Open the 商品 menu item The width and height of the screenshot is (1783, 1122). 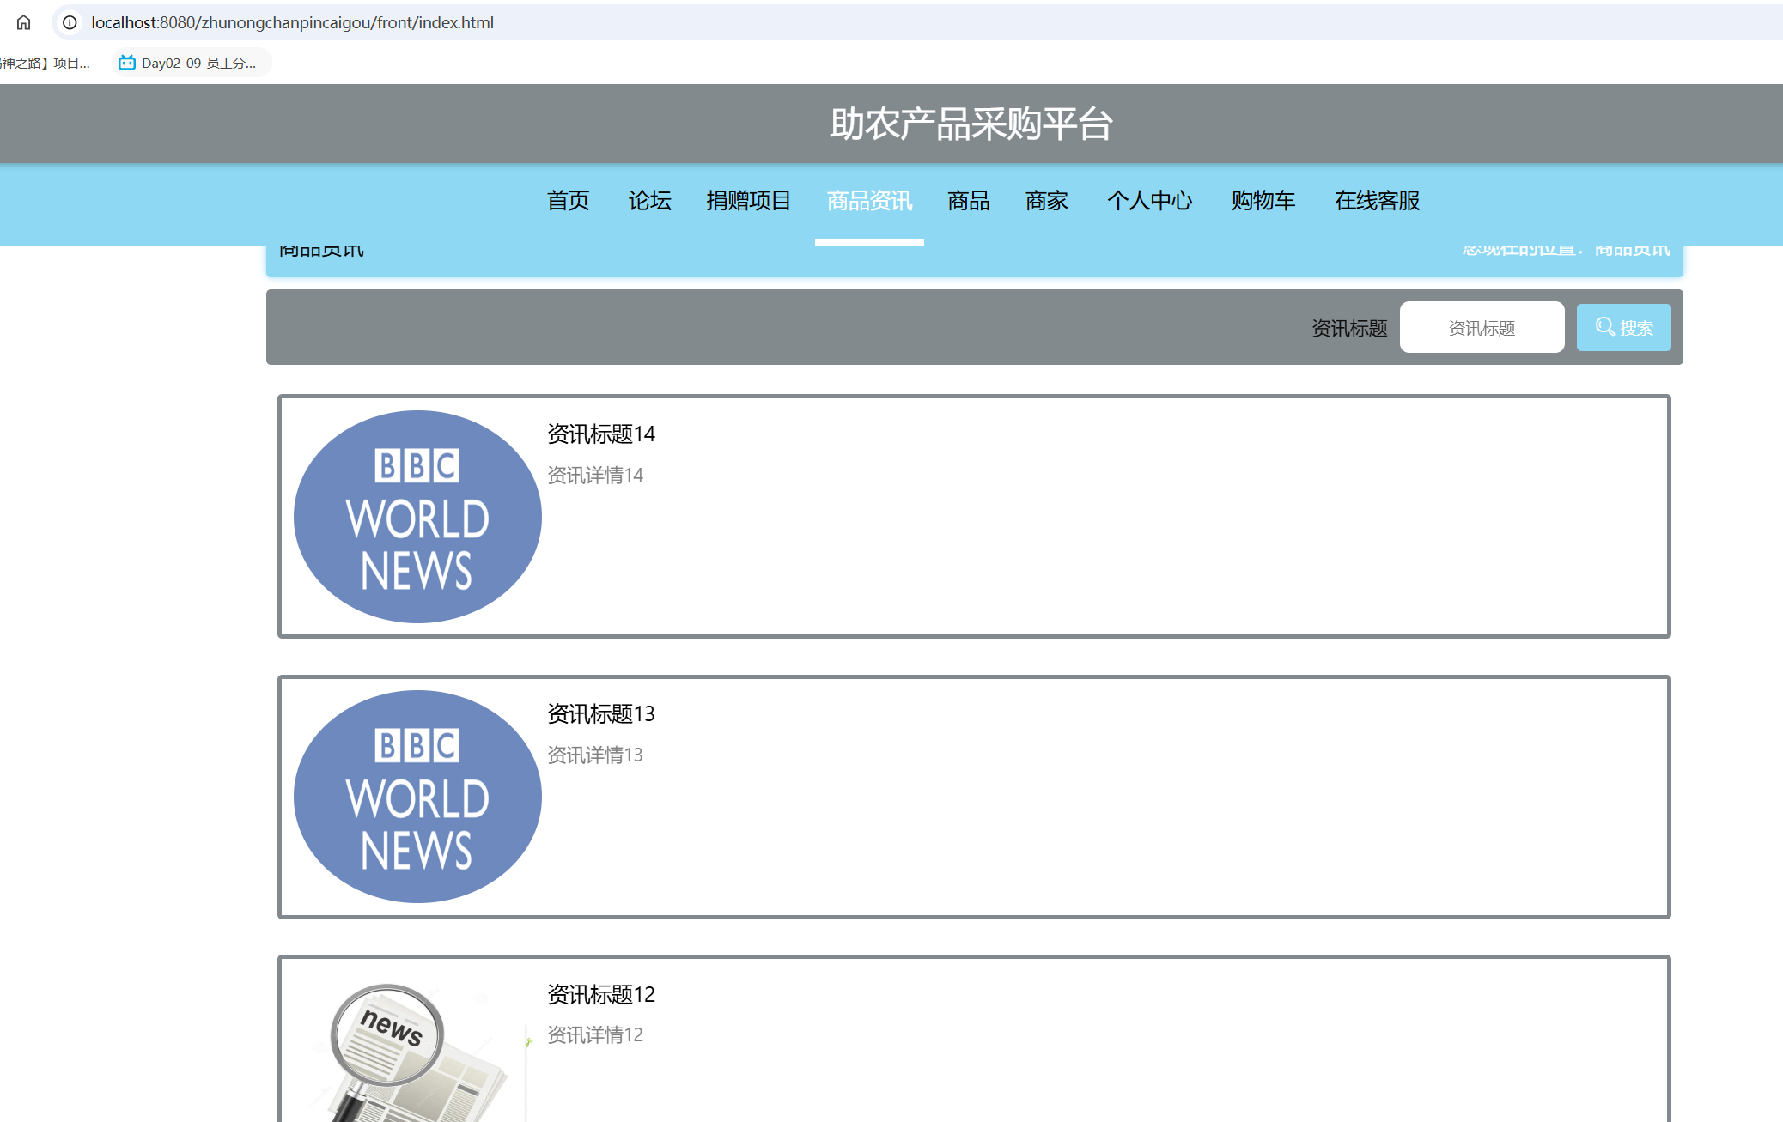[x=969, y=201]
